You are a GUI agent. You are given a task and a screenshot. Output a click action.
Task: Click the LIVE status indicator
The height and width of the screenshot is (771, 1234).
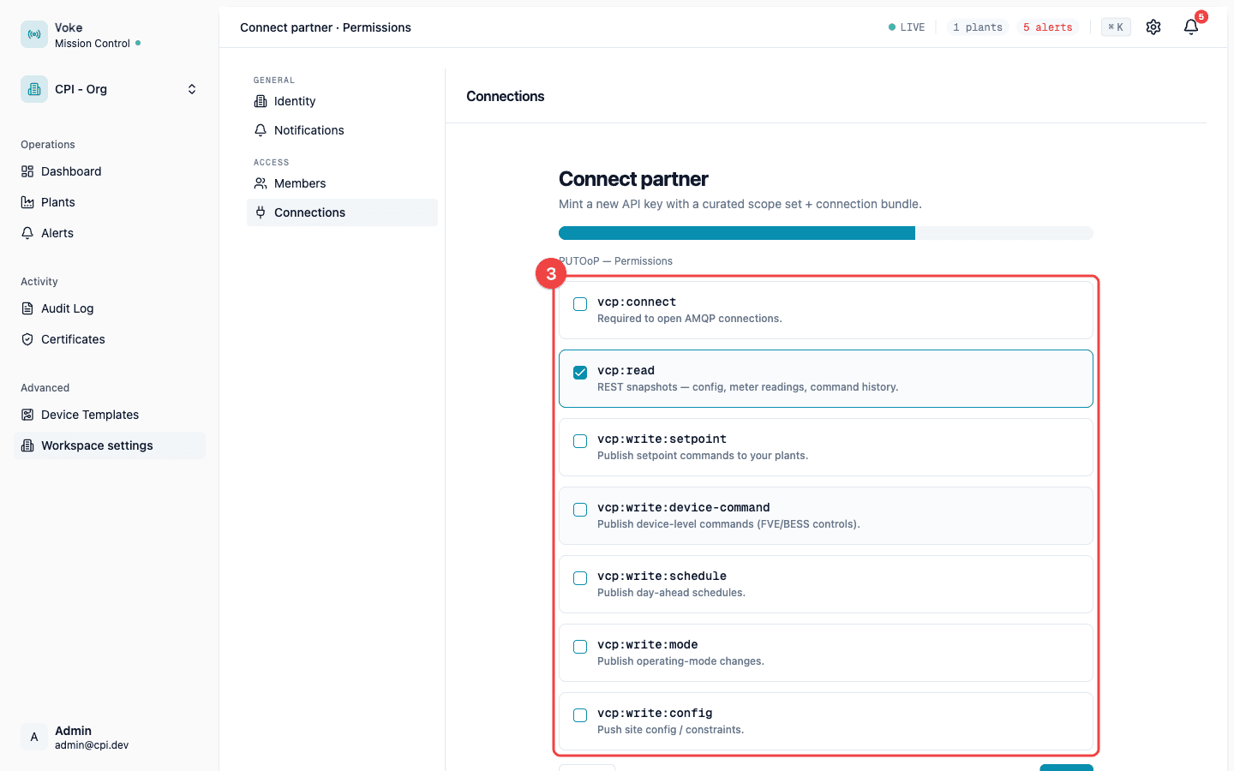tap(907, 27)
